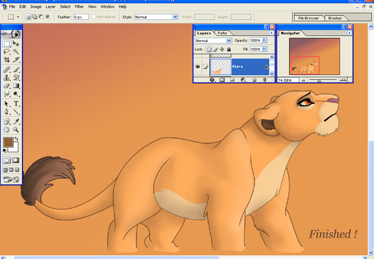Toggle lock all for the layer
Viewport: 374px width, 259px height.
[x=229, y=49]
